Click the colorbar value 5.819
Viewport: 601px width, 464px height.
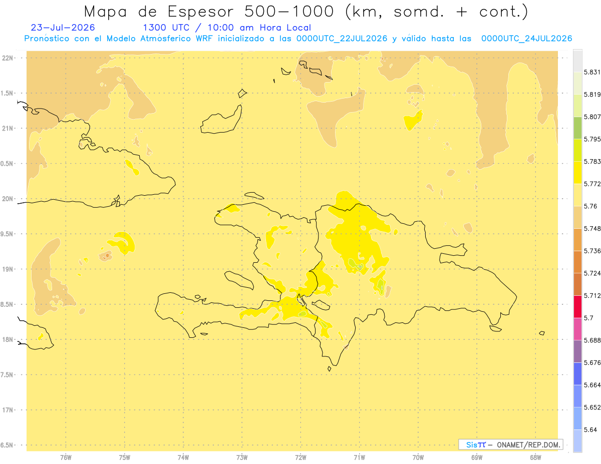(x=592, y=95)
